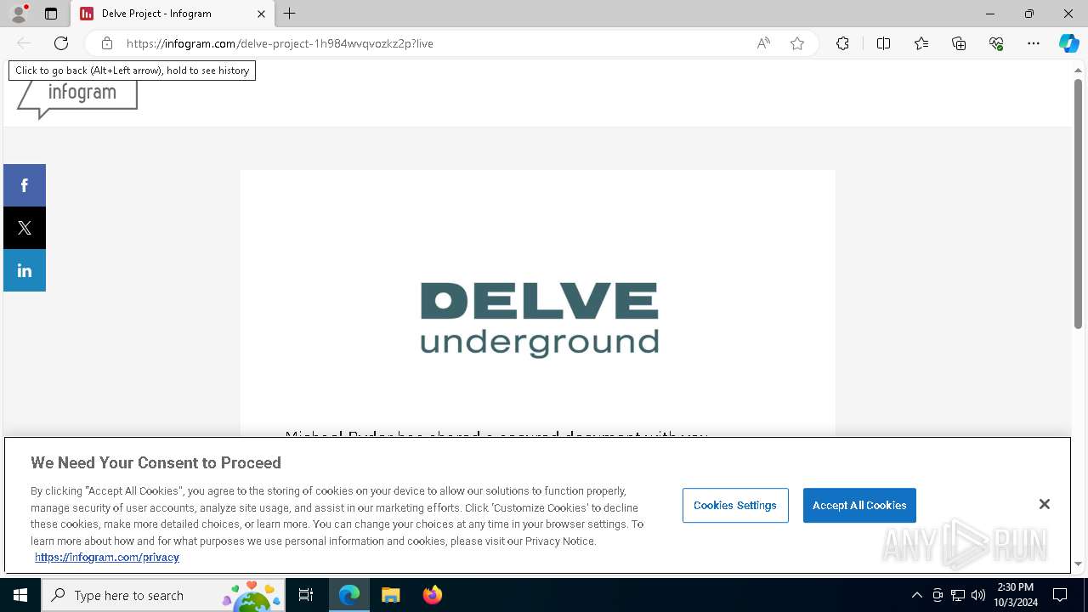
Task: Open the clock showing 2:30 PM
Action: 1016,595
